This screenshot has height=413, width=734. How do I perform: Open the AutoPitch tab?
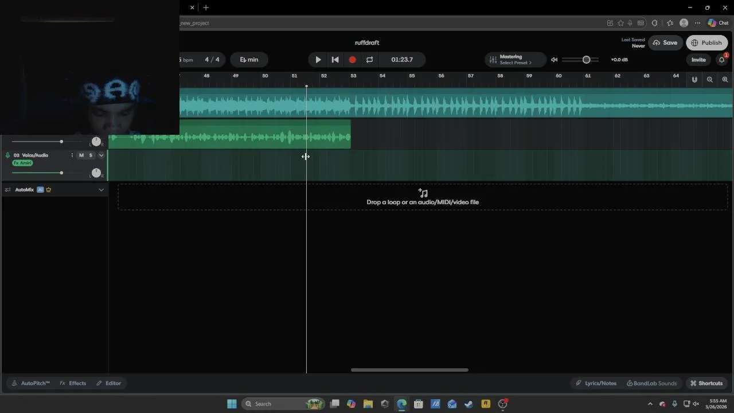(x=31, y=383)
